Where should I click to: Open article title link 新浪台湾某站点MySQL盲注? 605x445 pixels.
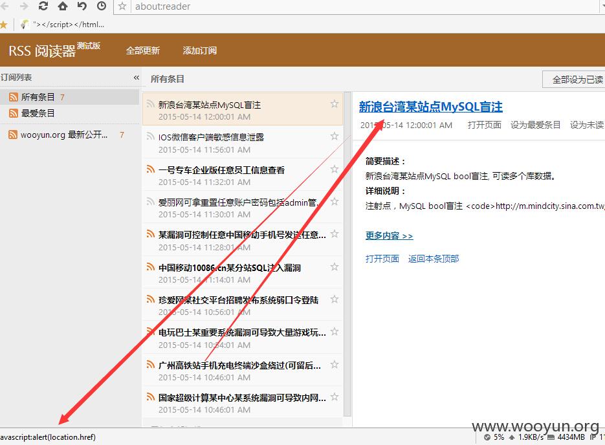point(430,107)
